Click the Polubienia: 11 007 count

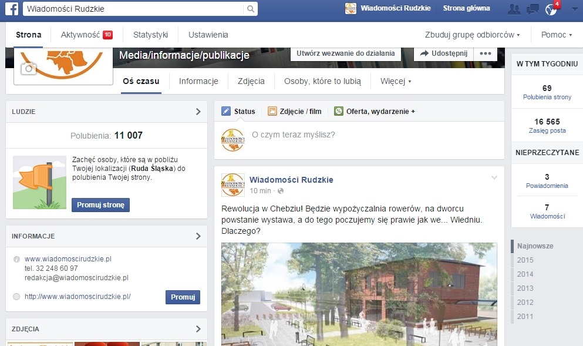[x=106, y=136]
